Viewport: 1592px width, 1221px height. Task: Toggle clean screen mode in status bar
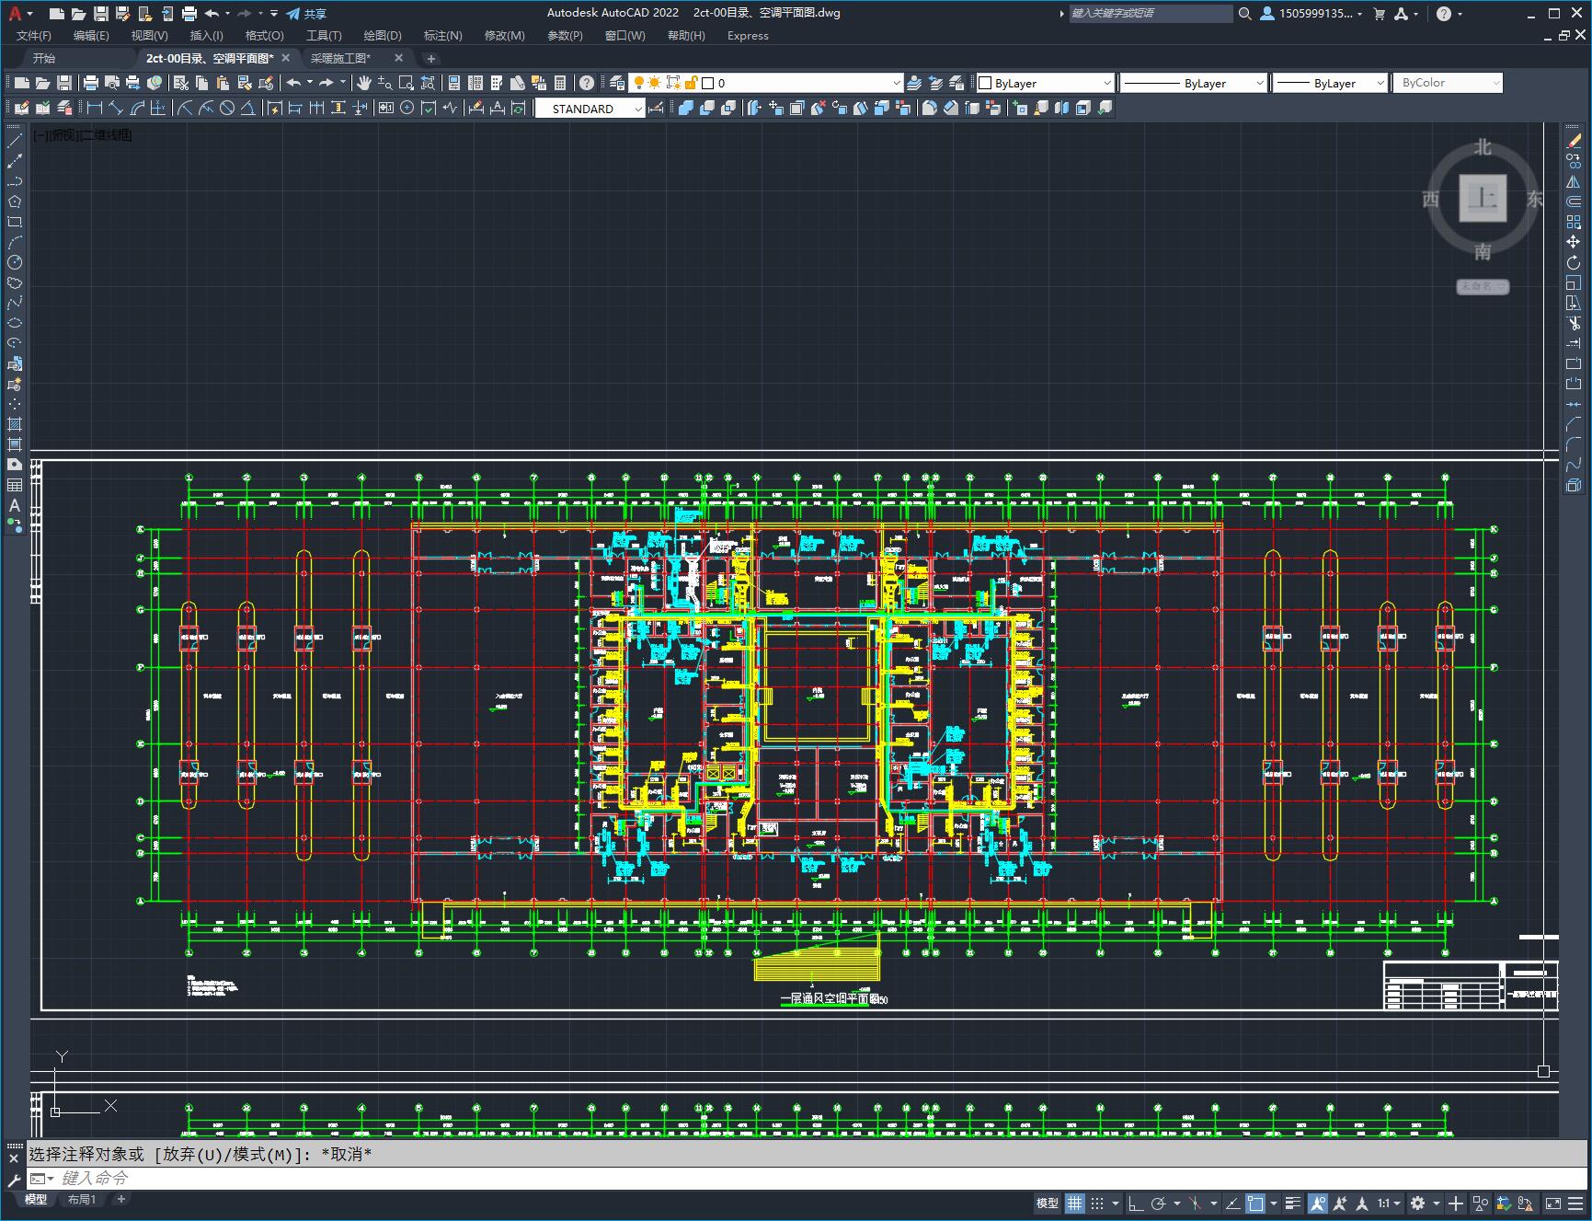(1553, 1203)
